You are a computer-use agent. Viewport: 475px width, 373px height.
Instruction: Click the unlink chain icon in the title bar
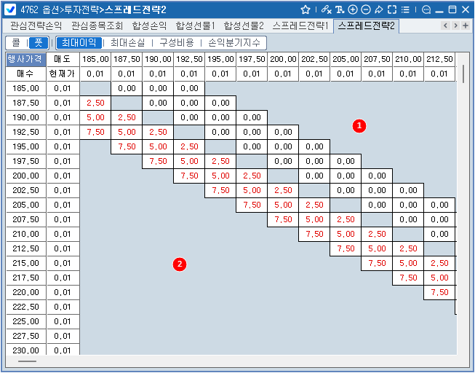click(326, 9)
